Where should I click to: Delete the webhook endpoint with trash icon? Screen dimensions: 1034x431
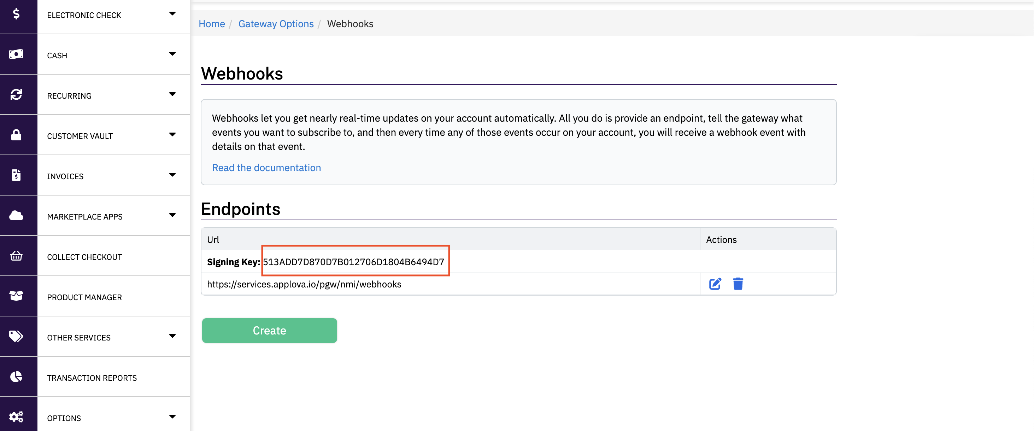pos(738,284)
